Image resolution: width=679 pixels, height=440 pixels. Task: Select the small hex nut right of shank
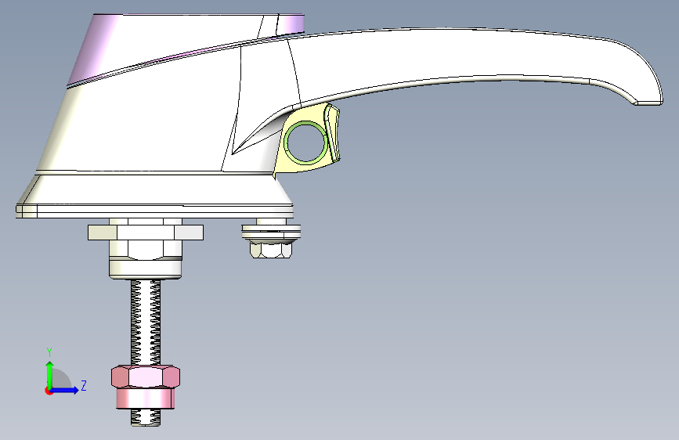271,250
